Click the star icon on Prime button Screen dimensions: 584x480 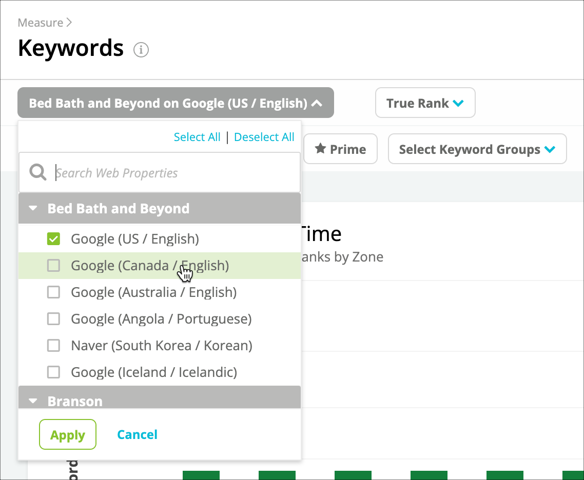point(320,149)
